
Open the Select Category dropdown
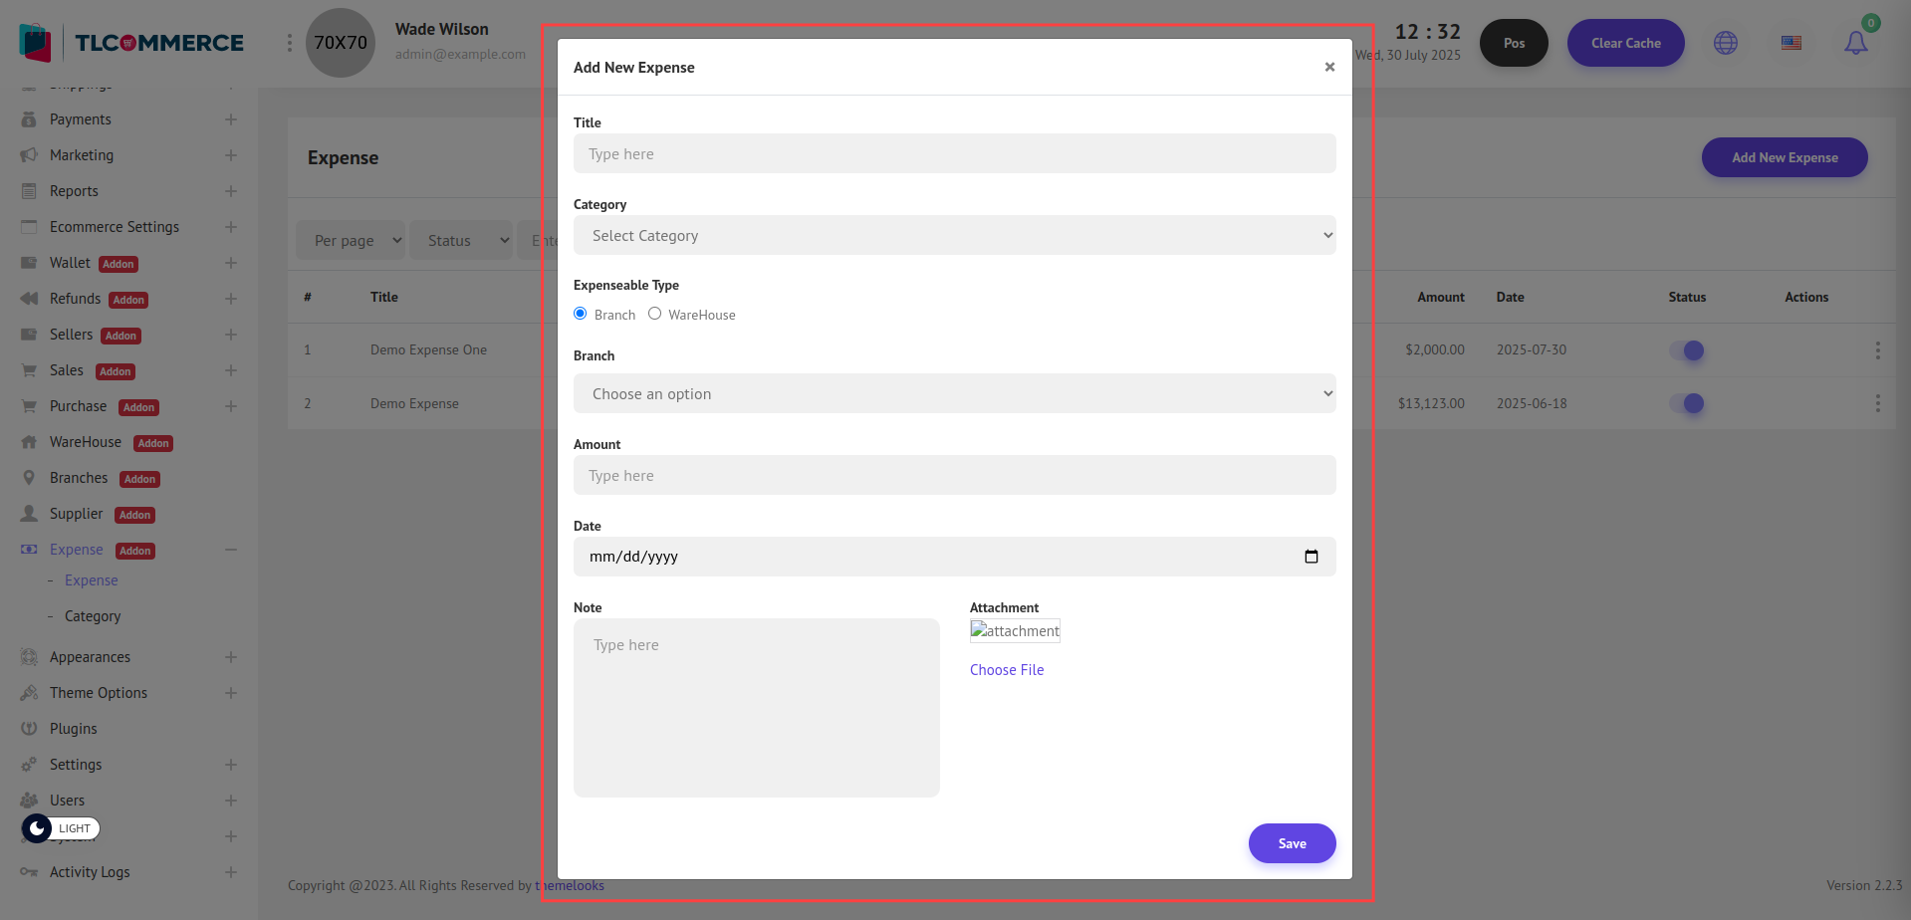click(x=954, y=236)
